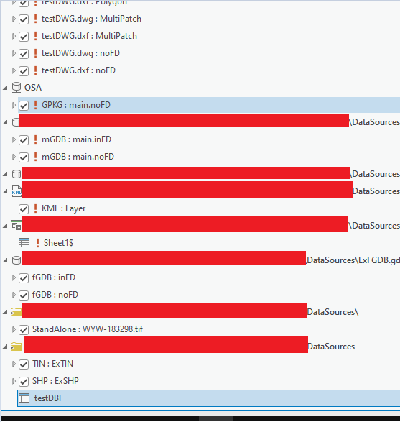Image resolution: width=400 pixels, height=422 pixels.
Task: Click red exclamation beside Sheet1$
Action: (37, 243)
